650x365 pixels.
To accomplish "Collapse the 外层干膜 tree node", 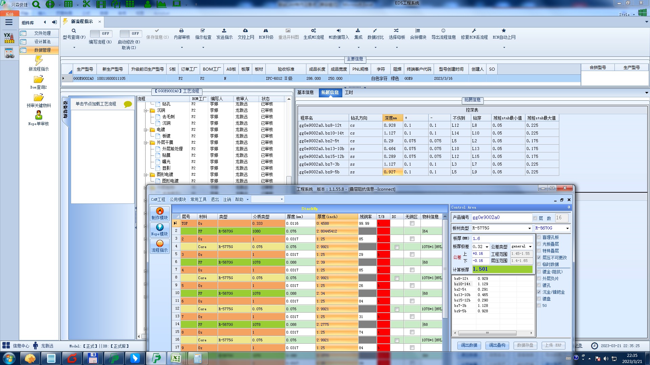I will [x=146, y=143].
